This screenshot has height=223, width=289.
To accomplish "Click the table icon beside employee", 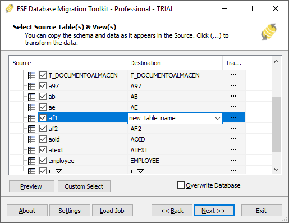I will 31,161.
